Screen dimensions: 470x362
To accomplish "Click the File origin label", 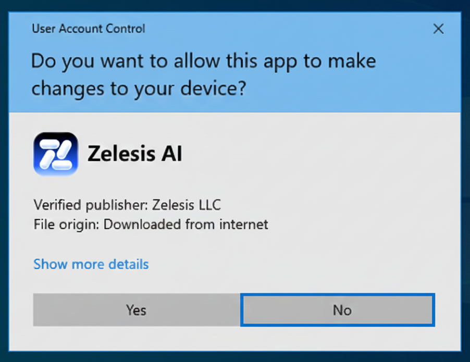I will click(66, 224).
